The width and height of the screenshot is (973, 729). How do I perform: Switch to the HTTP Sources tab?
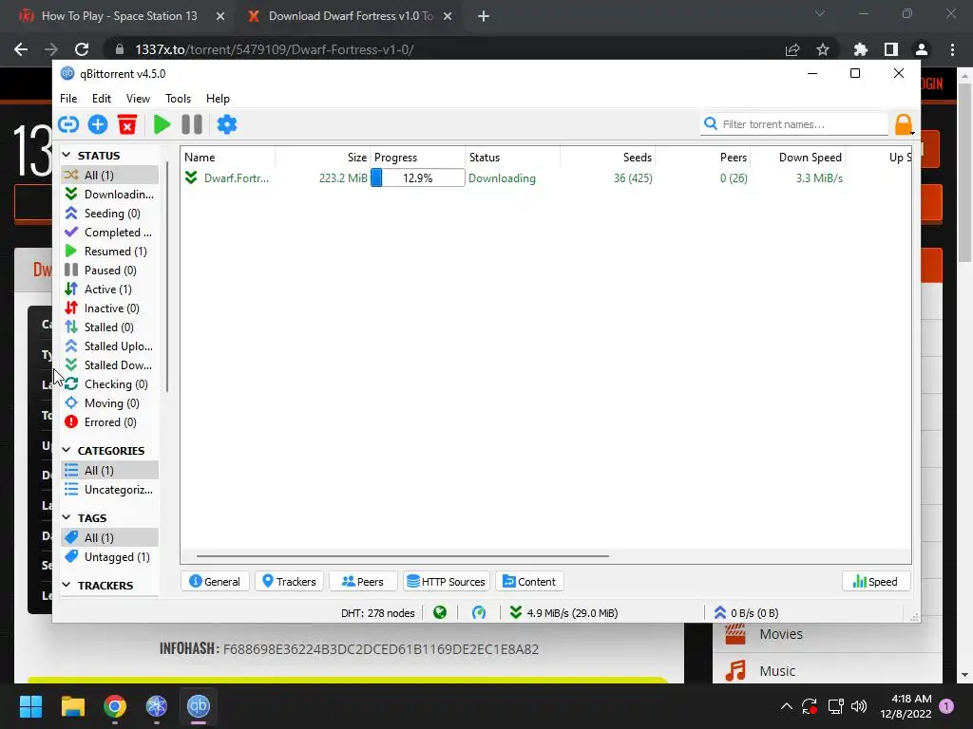[447, 582]
